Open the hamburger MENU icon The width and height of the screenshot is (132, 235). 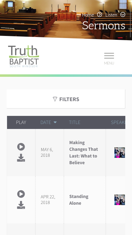(109, 58)
